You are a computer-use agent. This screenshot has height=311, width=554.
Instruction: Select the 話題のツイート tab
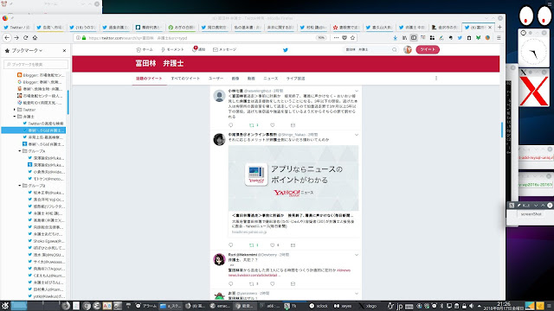click(149, 79)
